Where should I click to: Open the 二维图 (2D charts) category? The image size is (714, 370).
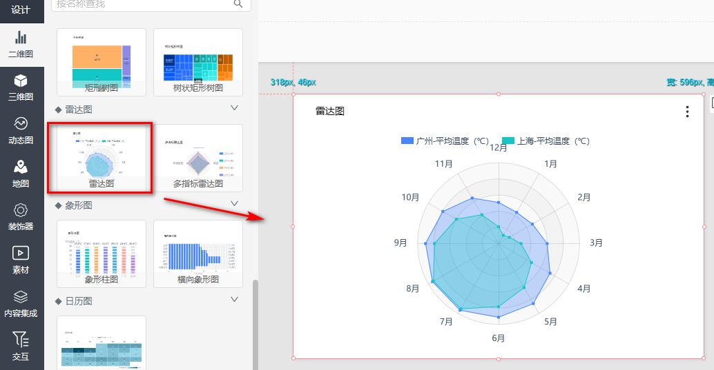pos(21,44)
